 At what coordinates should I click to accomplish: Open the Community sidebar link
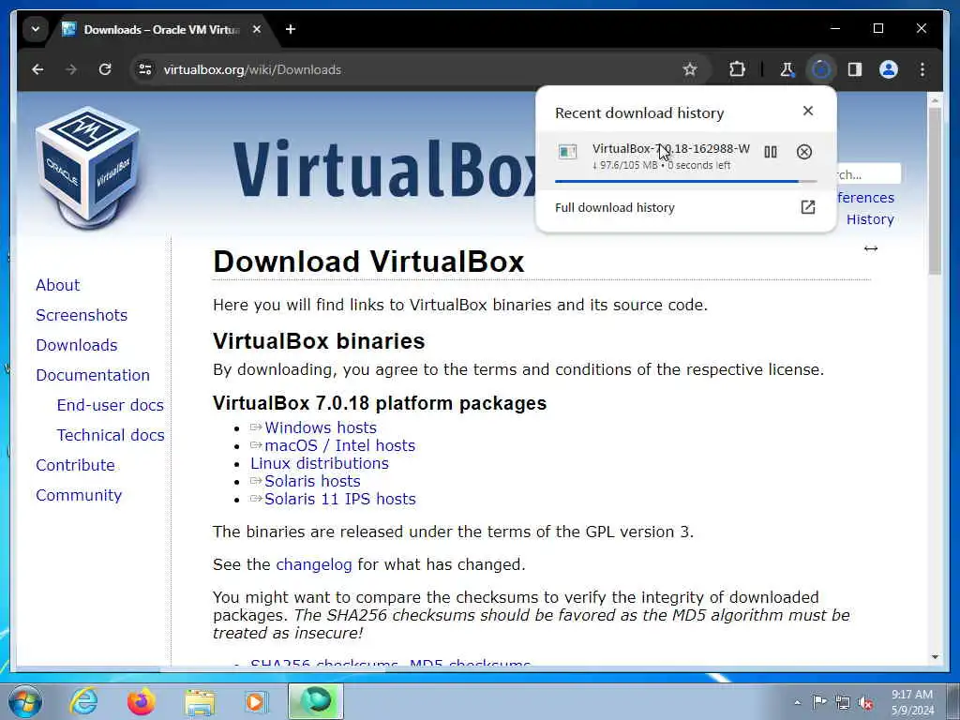point(79,495)
